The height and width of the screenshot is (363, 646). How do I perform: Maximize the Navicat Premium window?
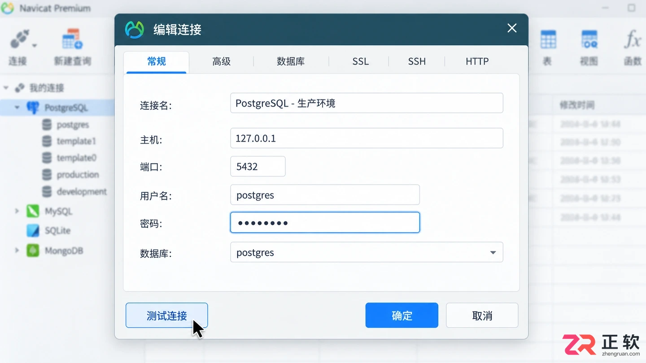[x=631, y=8]
